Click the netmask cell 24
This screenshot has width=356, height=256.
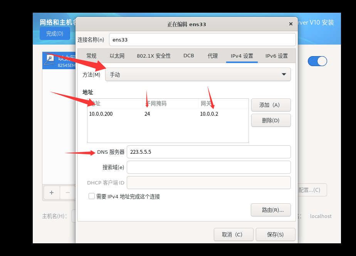coord(147,114)
